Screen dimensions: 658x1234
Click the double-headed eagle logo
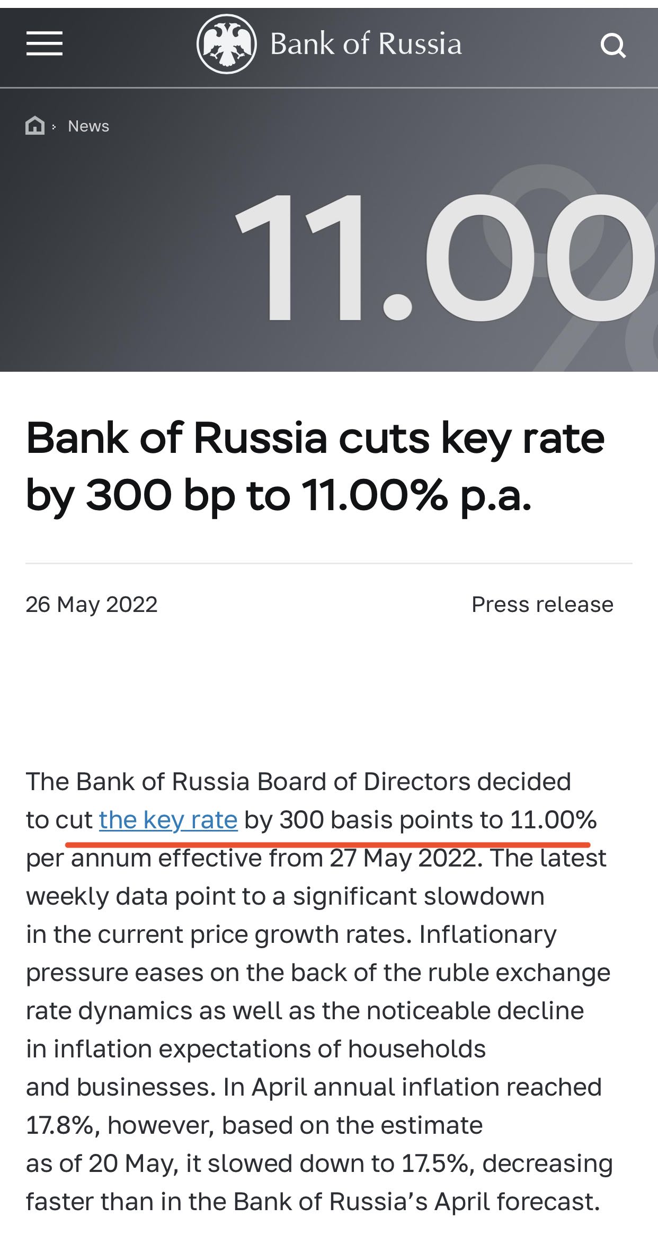coord(227,44)
